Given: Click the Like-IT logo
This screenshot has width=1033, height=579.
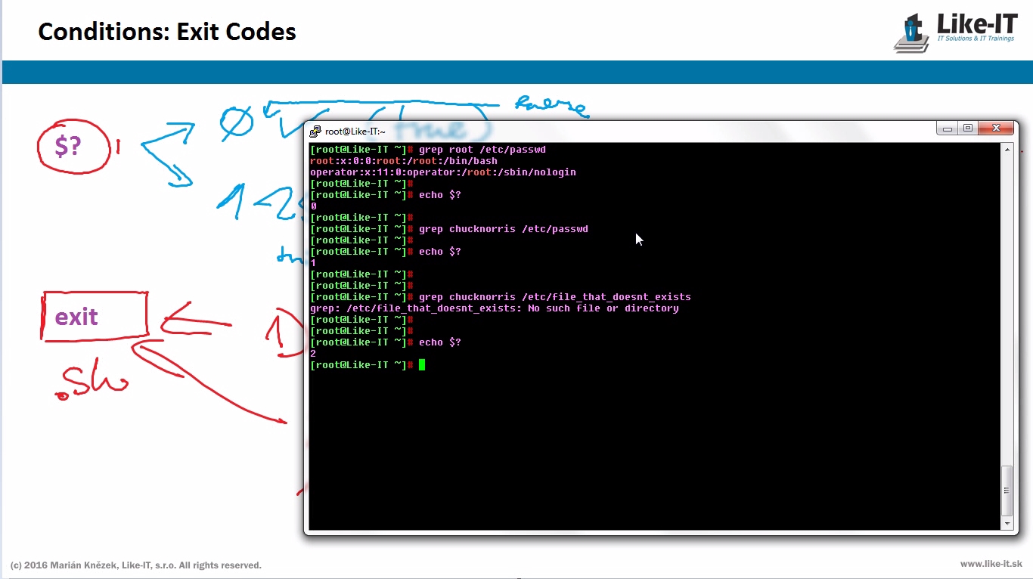Looking at the screenshot, I should 957,32.
